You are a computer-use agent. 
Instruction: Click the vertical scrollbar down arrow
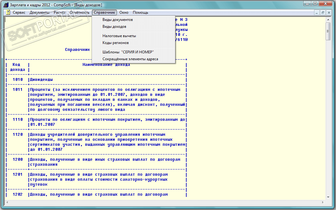click(x=328, y=197)
